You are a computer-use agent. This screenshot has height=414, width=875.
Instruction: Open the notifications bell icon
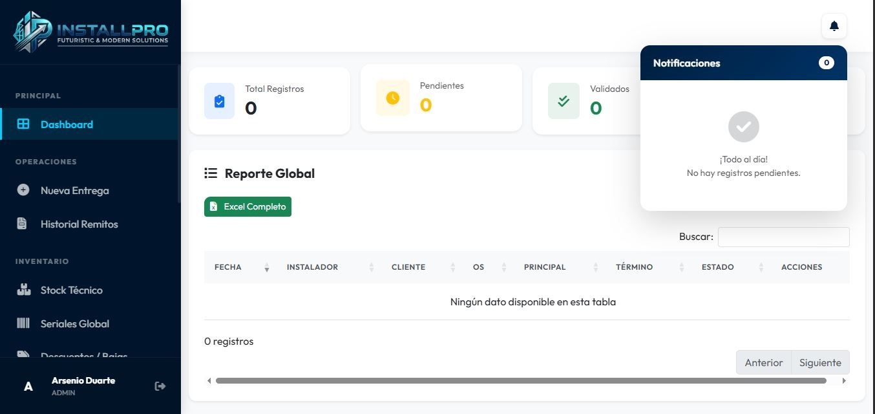[834, 26]
